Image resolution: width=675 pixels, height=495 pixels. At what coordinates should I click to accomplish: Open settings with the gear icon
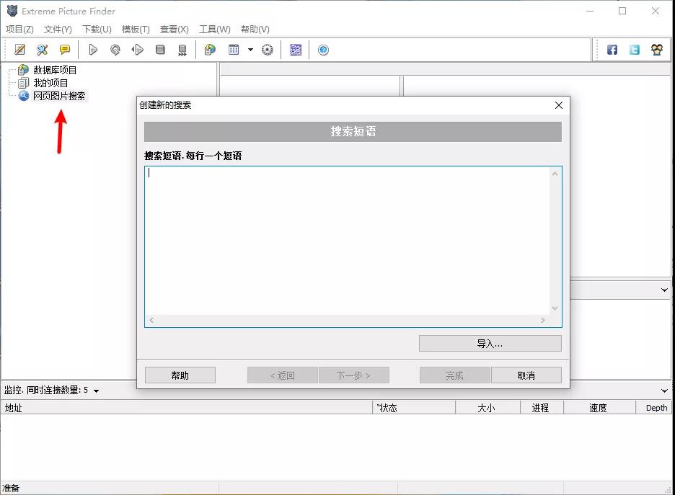tap(268, 50)
